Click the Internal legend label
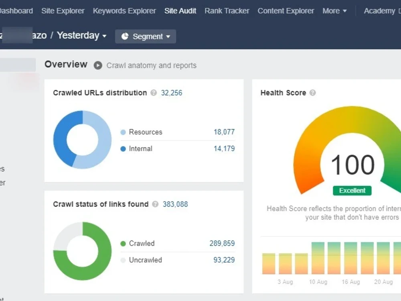401x301 pixels. 140,149
